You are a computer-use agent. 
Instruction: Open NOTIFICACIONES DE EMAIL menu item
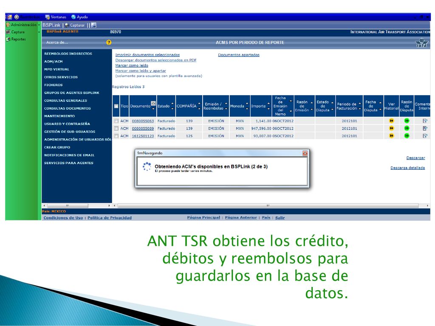[69, 155]
